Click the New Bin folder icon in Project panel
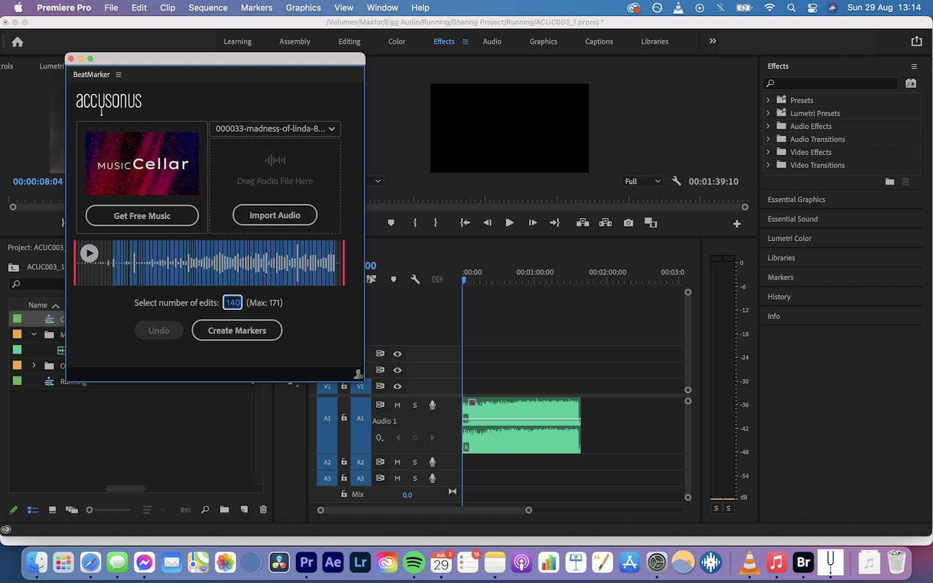Screen dimensions: 933x583 point(225,510)
